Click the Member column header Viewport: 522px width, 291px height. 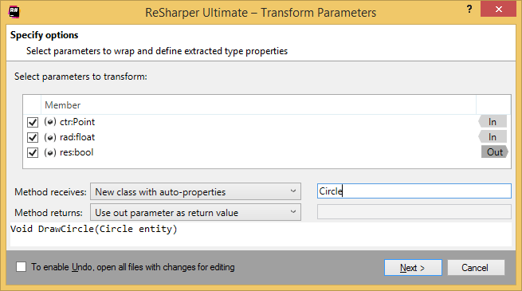coord(258,105)
